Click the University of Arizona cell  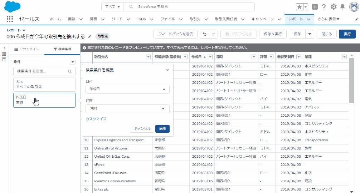pyautogui.click(x=122, y=148)
